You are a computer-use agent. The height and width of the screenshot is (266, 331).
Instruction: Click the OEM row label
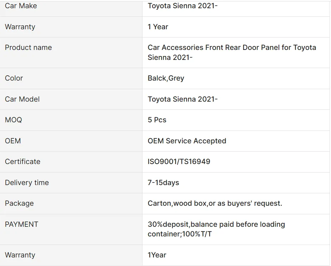tap(13, 141)
